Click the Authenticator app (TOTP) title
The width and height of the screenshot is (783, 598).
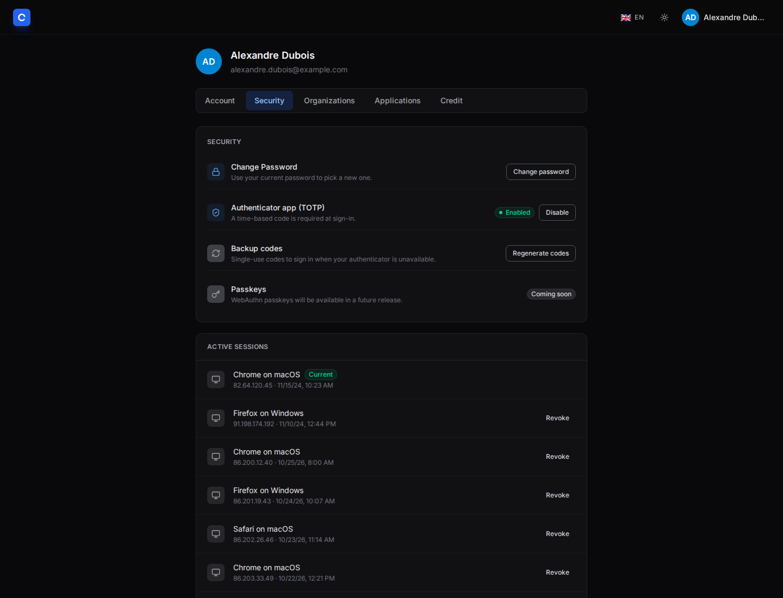pyautogui.click(x=278, y=208)
